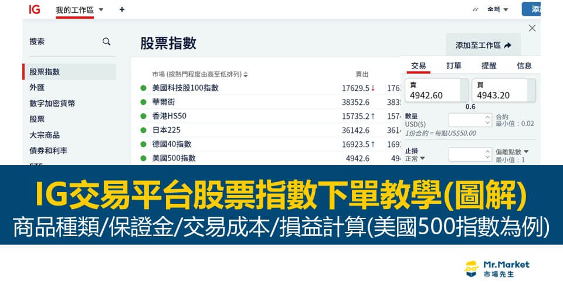Select 大宗商品 category
The height and width of the screenshot is (294, 563).
click(45, 135)
